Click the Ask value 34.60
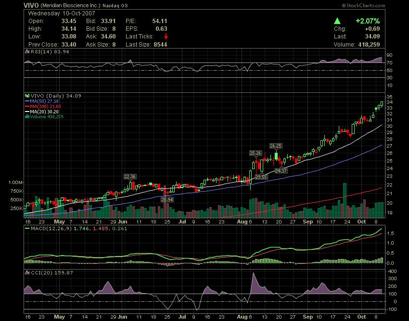 [108, 37]
